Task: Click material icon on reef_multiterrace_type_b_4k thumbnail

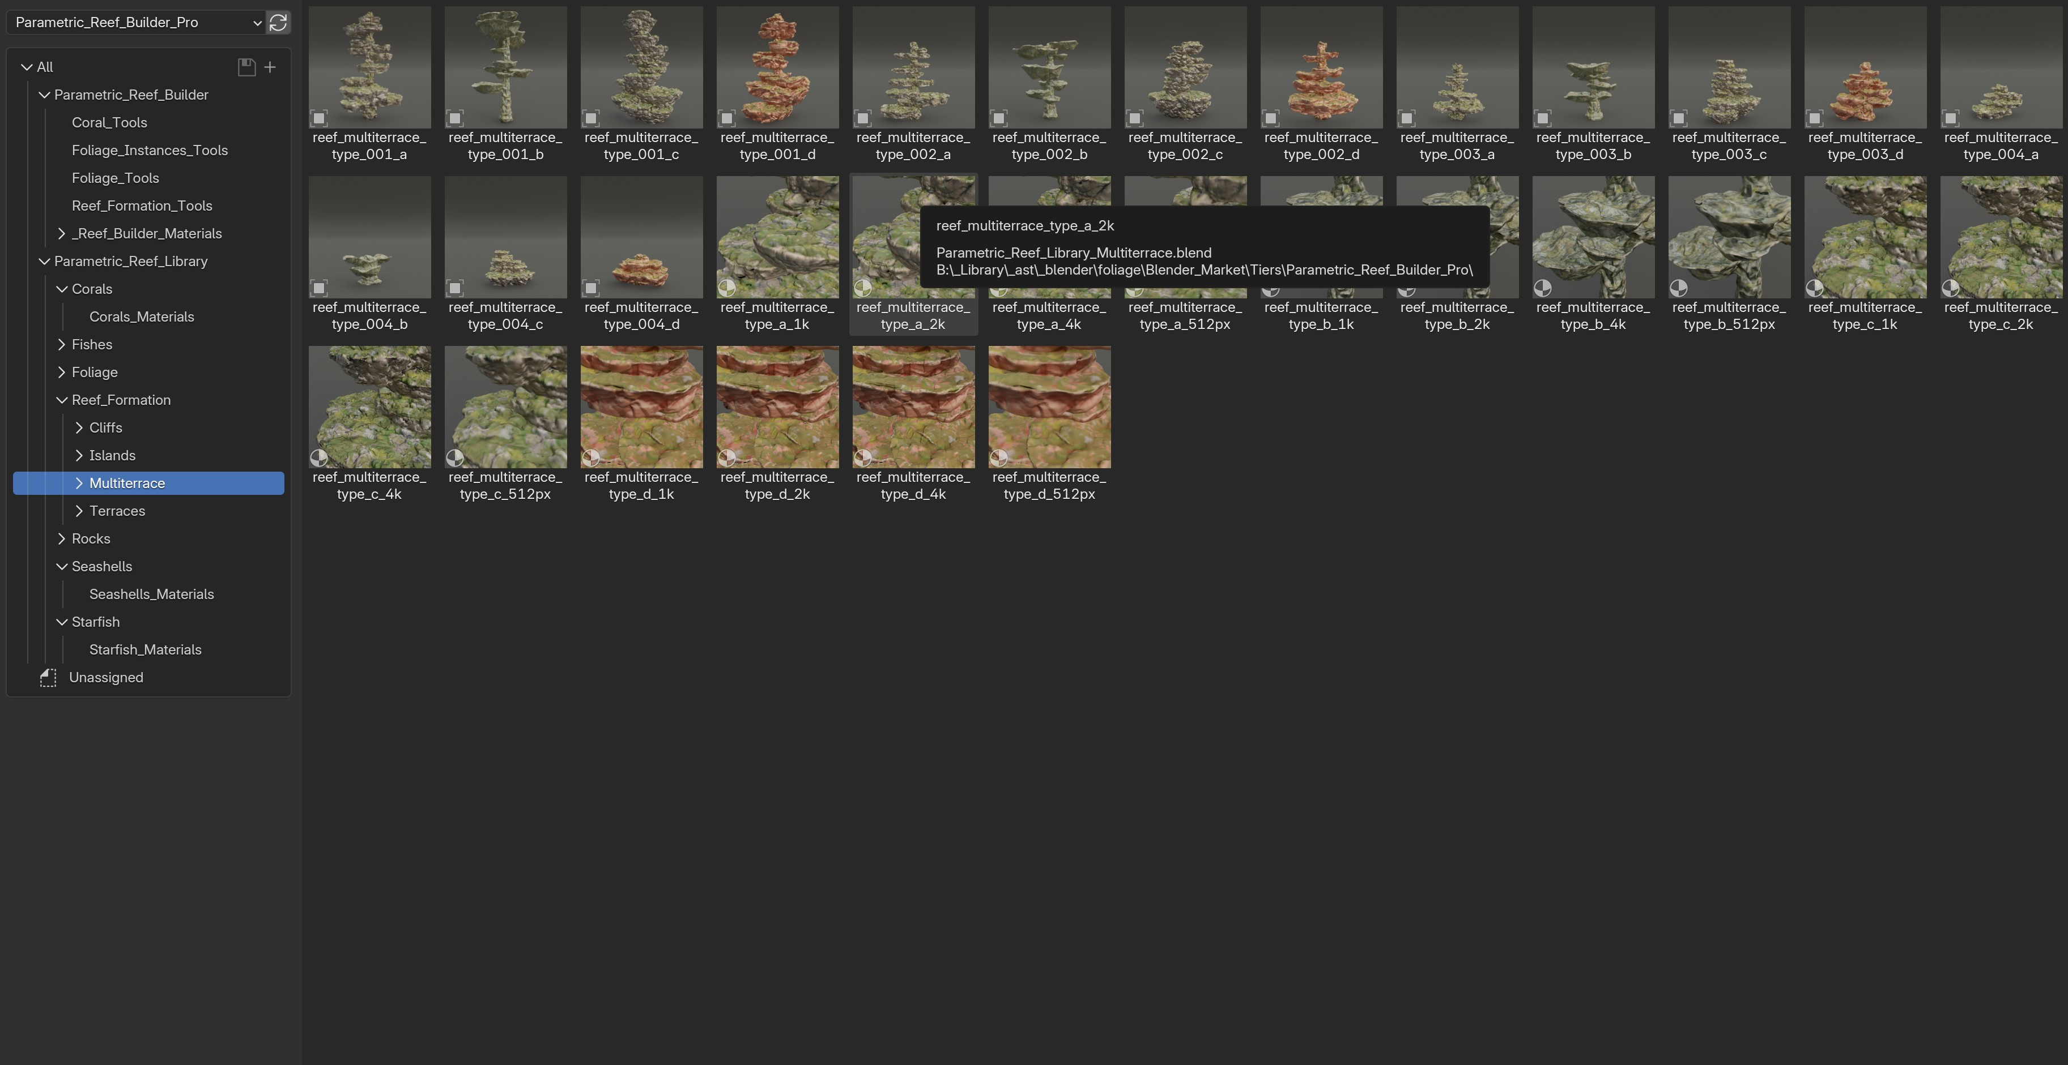Action: [x=1542, y=288]
